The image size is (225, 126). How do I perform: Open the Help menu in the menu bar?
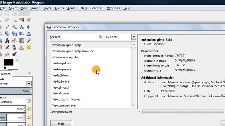(x=127, y=8)
